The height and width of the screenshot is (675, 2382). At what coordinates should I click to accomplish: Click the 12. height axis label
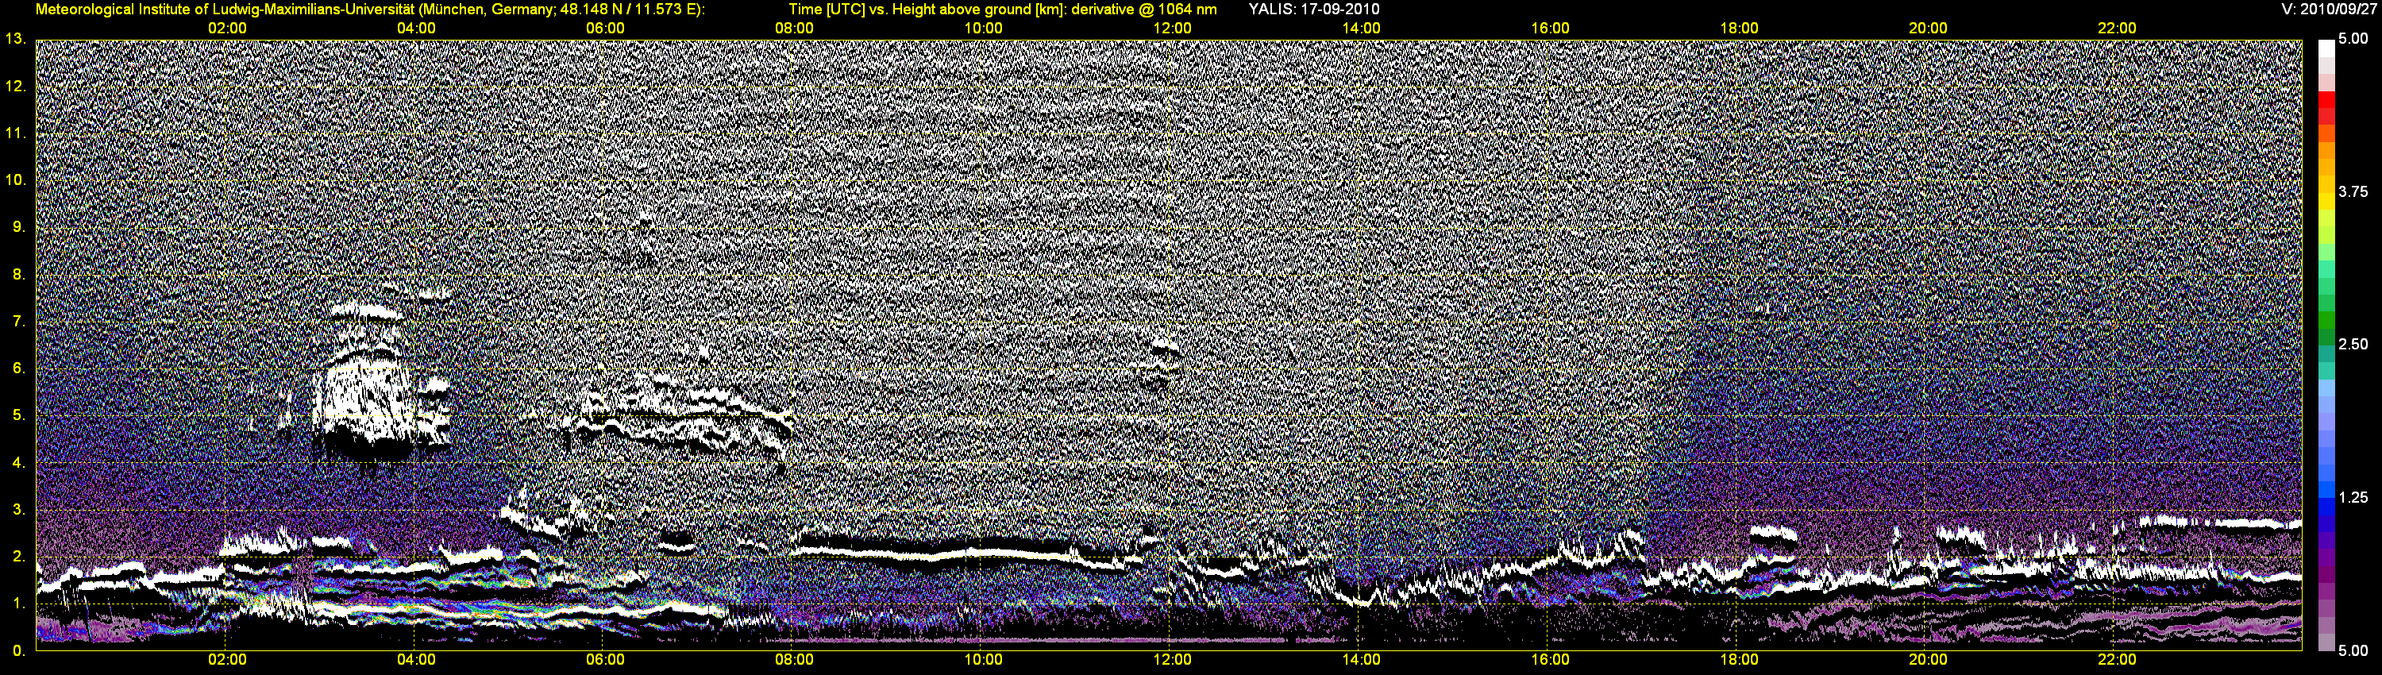point(16,86)
